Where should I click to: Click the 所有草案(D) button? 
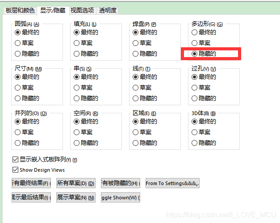point(76,183)
